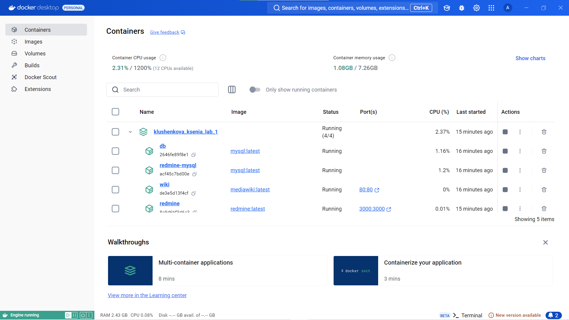The width and height of the screenshot is (569, 320).
Task: Delete the wiki container
Action: tap(544, 190)
